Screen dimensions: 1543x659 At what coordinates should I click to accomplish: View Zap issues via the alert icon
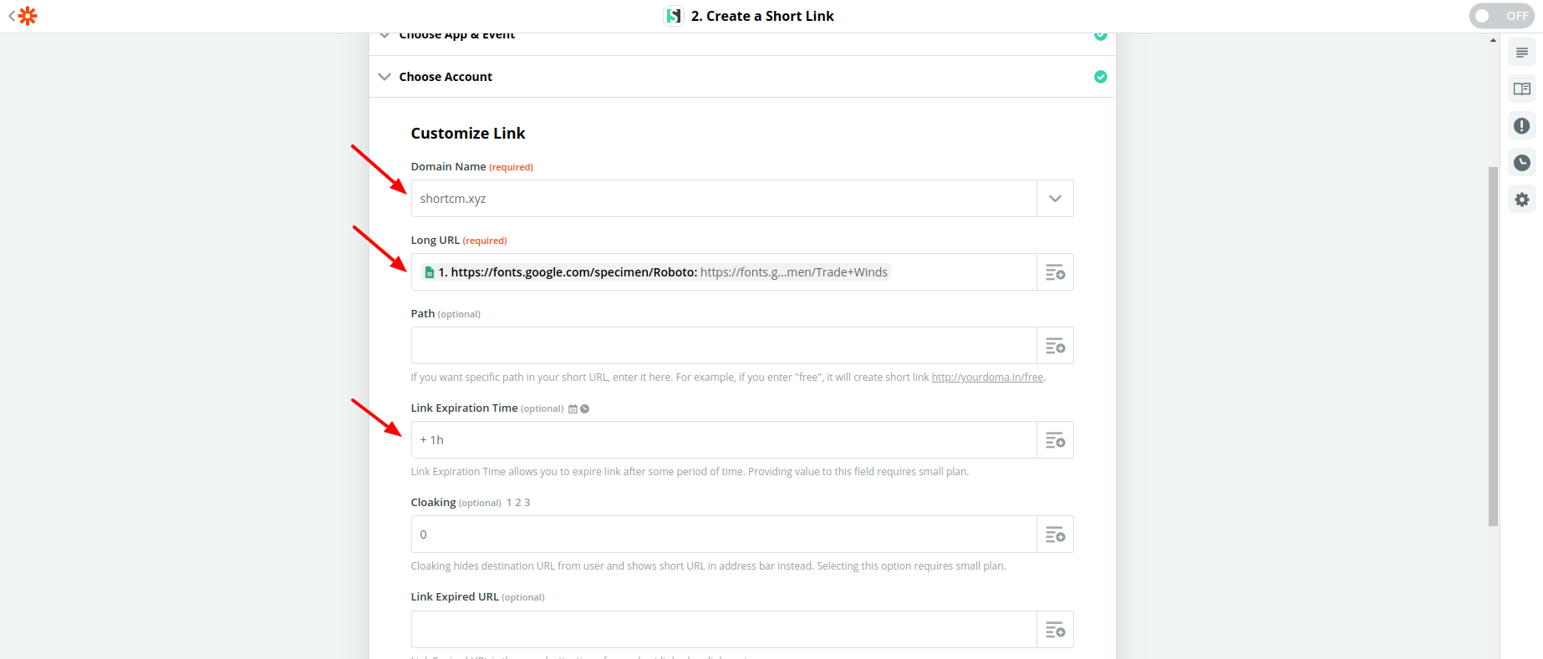click(1522, 125)
